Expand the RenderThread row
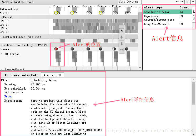The width and height of the screenshot is (196, 136). point(1,70)
